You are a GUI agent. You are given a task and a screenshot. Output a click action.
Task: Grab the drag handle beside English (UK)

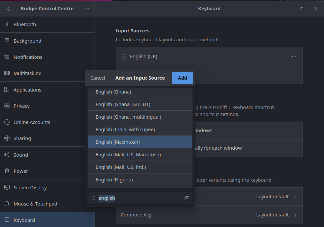tap(123, 56)
